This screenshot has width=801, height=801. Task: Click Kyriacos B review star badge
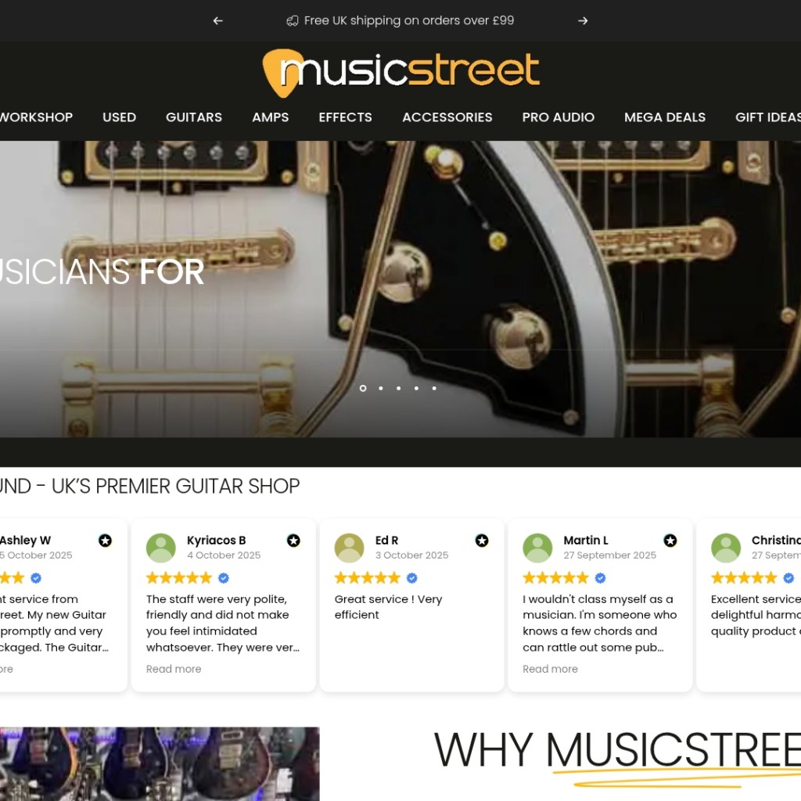point(293,541)
